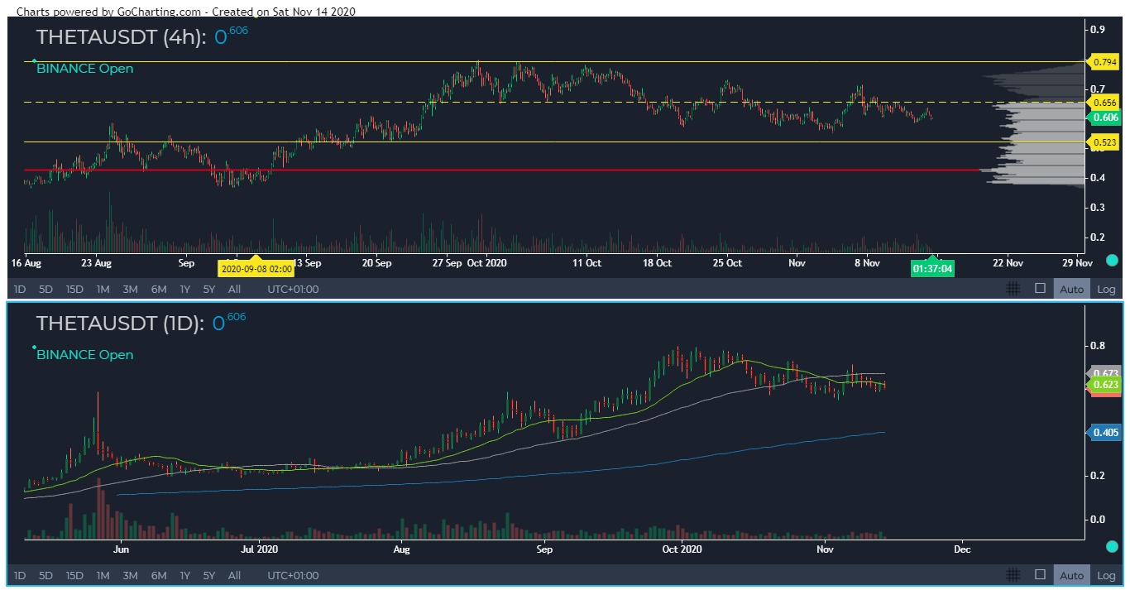The width and height of the screenshot is (1130, 590).
Task: Click THETAUSDT (4h) symbol title
Action: pos(121,38)
